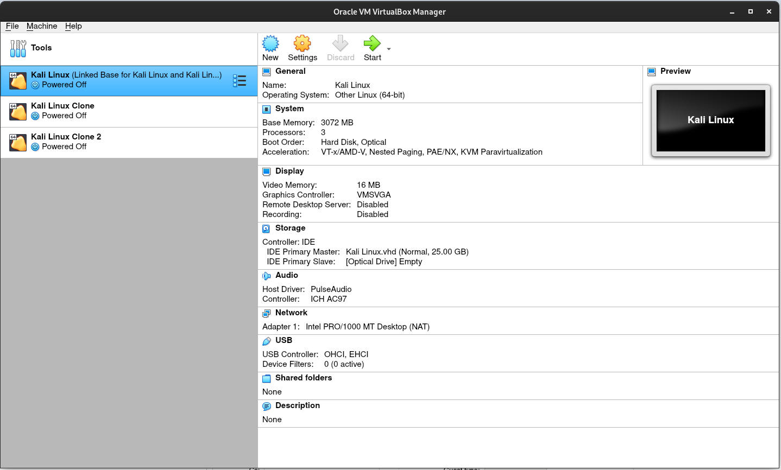Click the New machine toolbar icon
This screenshot has width=781, height=470.
[270, 44]
